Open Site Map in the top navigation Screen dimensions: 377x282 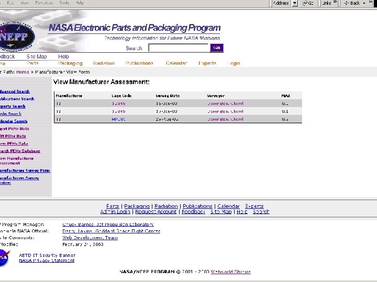point(37,56)
